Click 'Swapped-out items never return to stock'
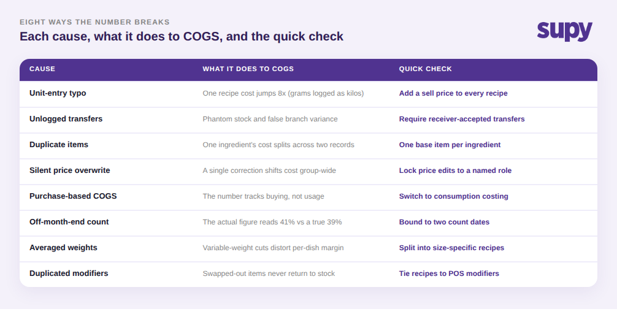 (269, 273)
